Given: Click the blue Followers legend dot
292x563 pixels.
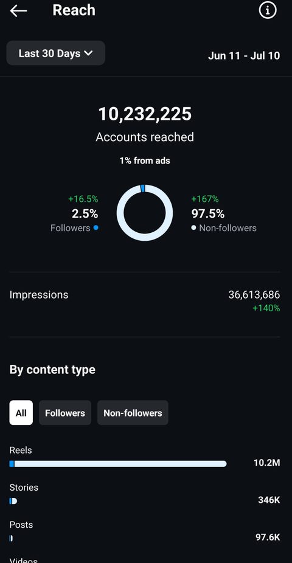Looking at the screenshot, I should coord(96,227).
